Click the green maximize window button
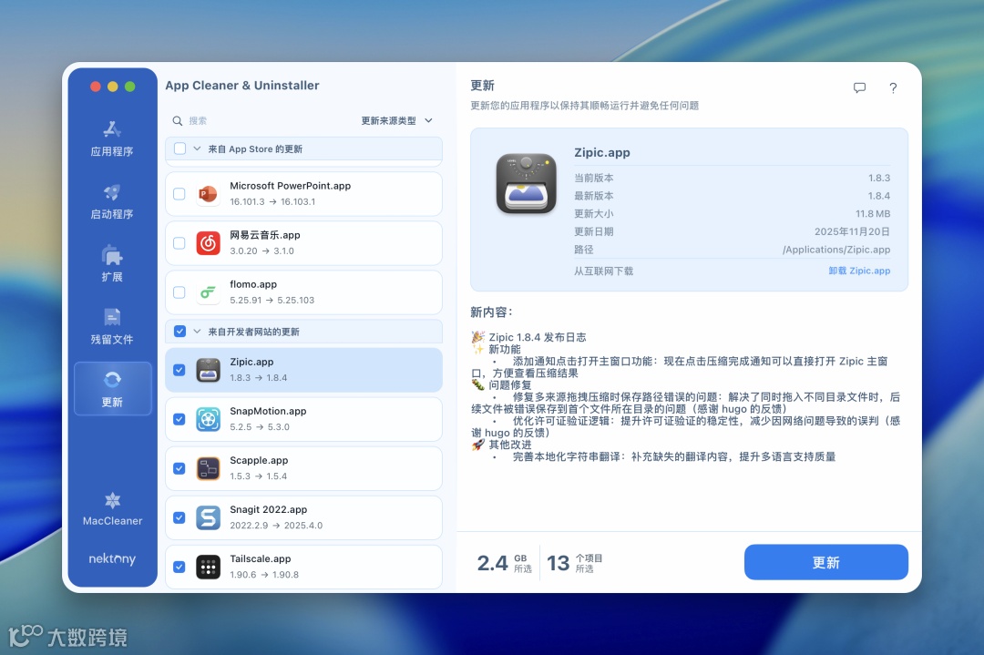This screenshot has width=984, height=655. tap(130, 87)
